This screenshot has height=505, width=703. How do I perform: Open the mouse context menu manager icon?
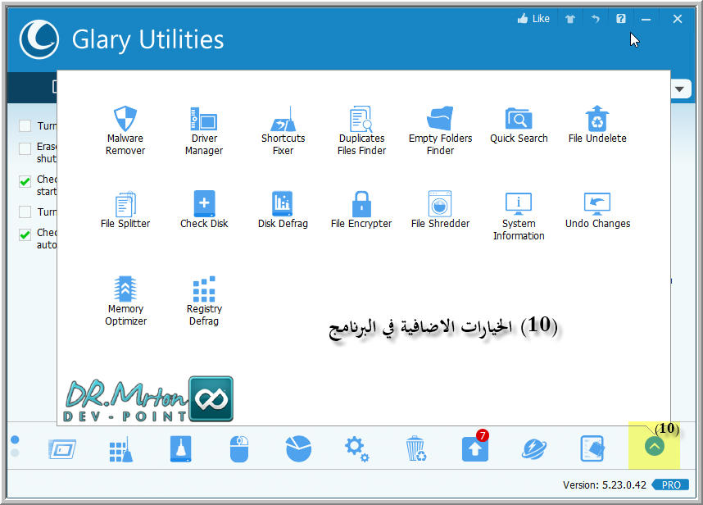(x=239, y=448)
